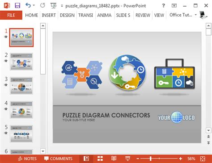
Task: Switch to the INSERT tab
Action: tap(49, 15)
